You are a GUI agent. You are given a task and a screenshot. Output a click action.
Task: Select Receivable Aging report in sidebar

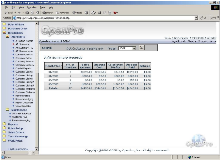coord(24,99)
